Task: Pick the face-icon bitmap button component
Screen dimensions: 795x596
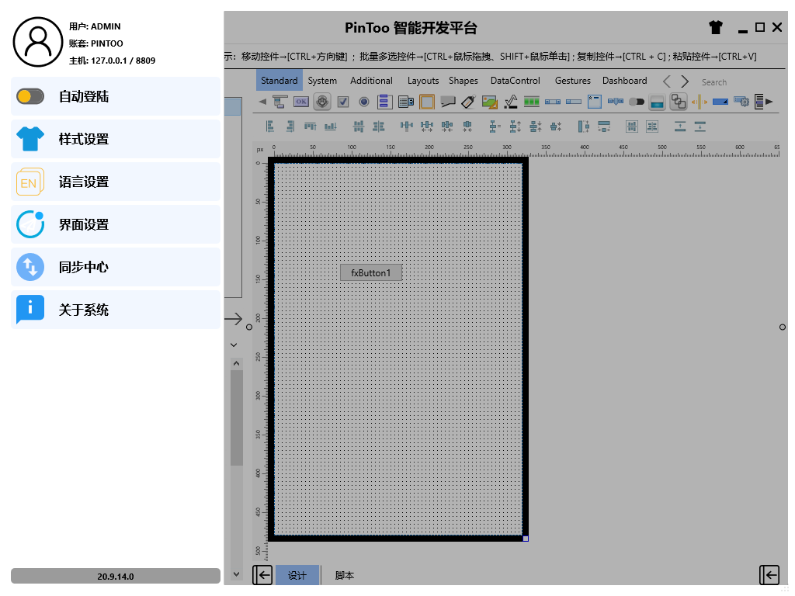Action: pyautogui.click(x=322, y=102)
